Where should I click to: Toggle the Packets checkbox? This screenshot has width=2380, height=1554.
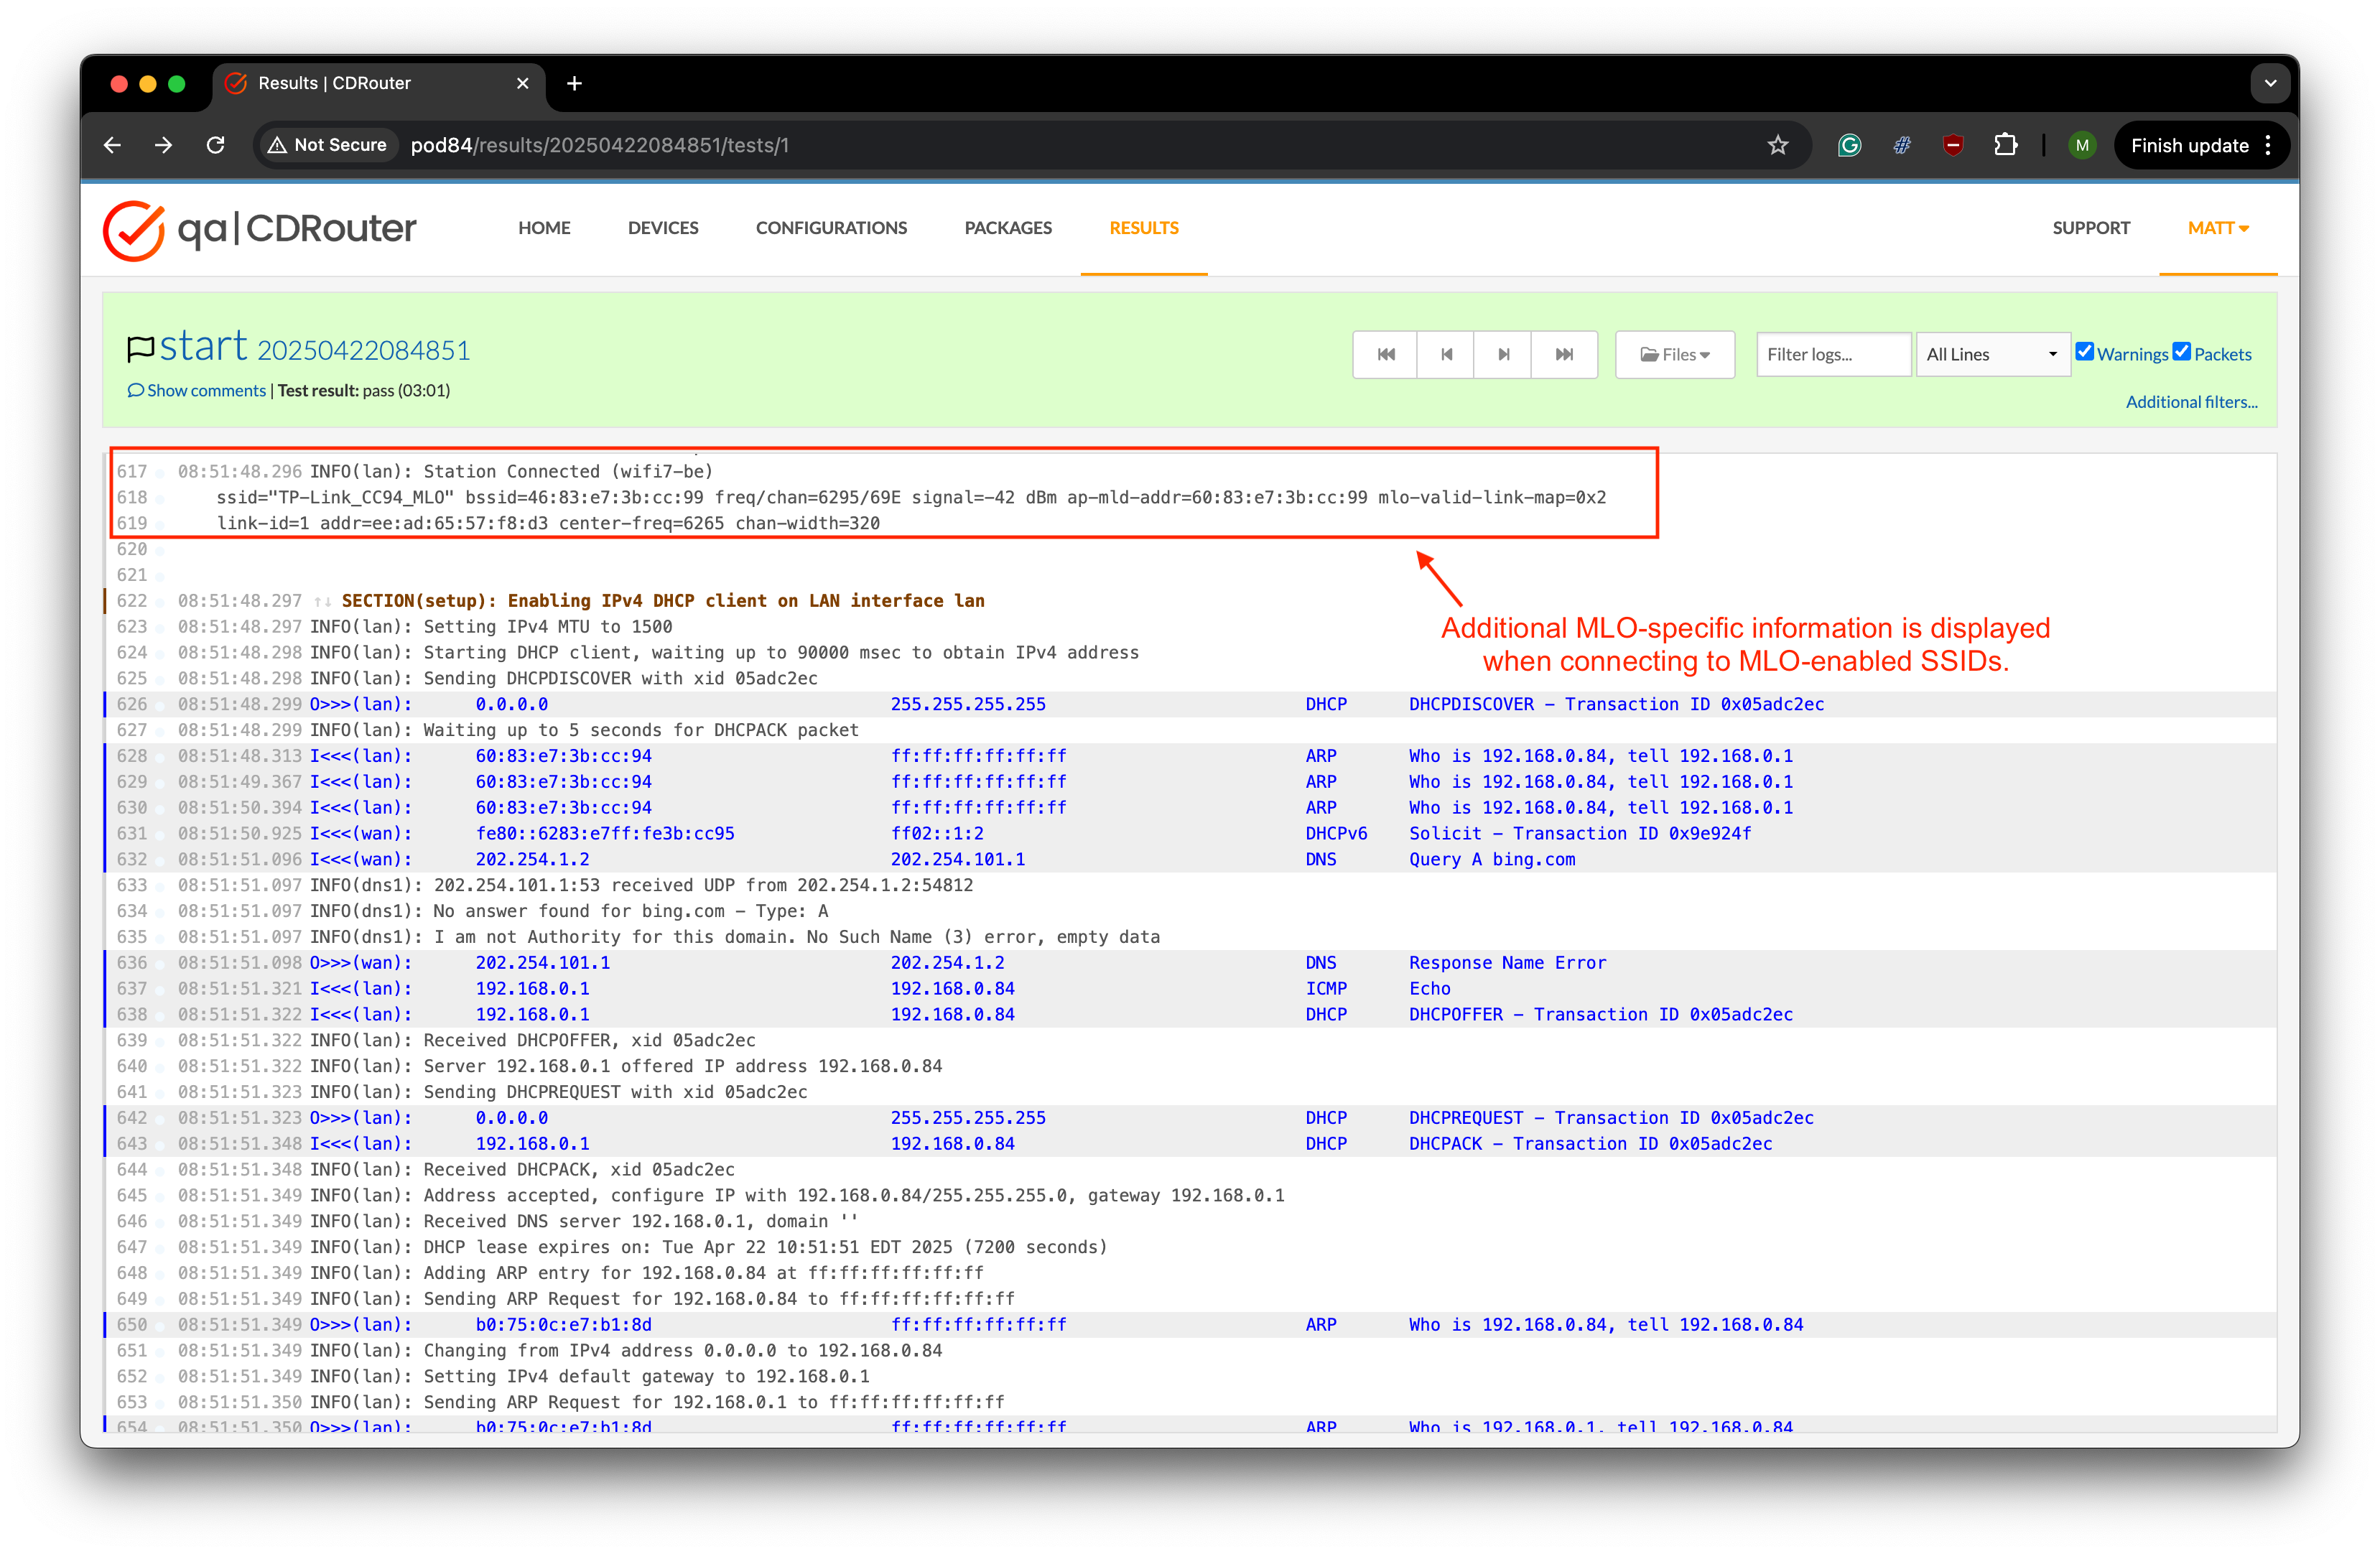pos(2181,351)
